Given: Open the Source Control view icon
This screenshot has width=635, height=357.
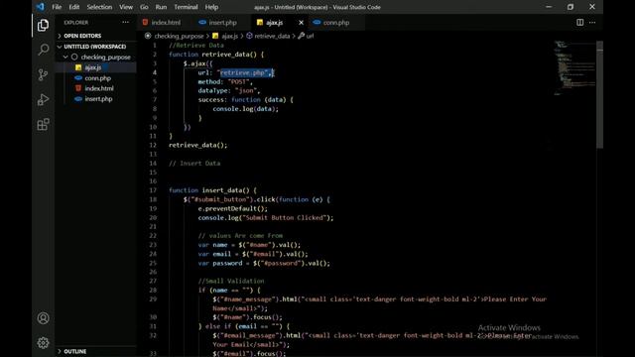Looking at the screenshot, I should (x=43, y=74).
